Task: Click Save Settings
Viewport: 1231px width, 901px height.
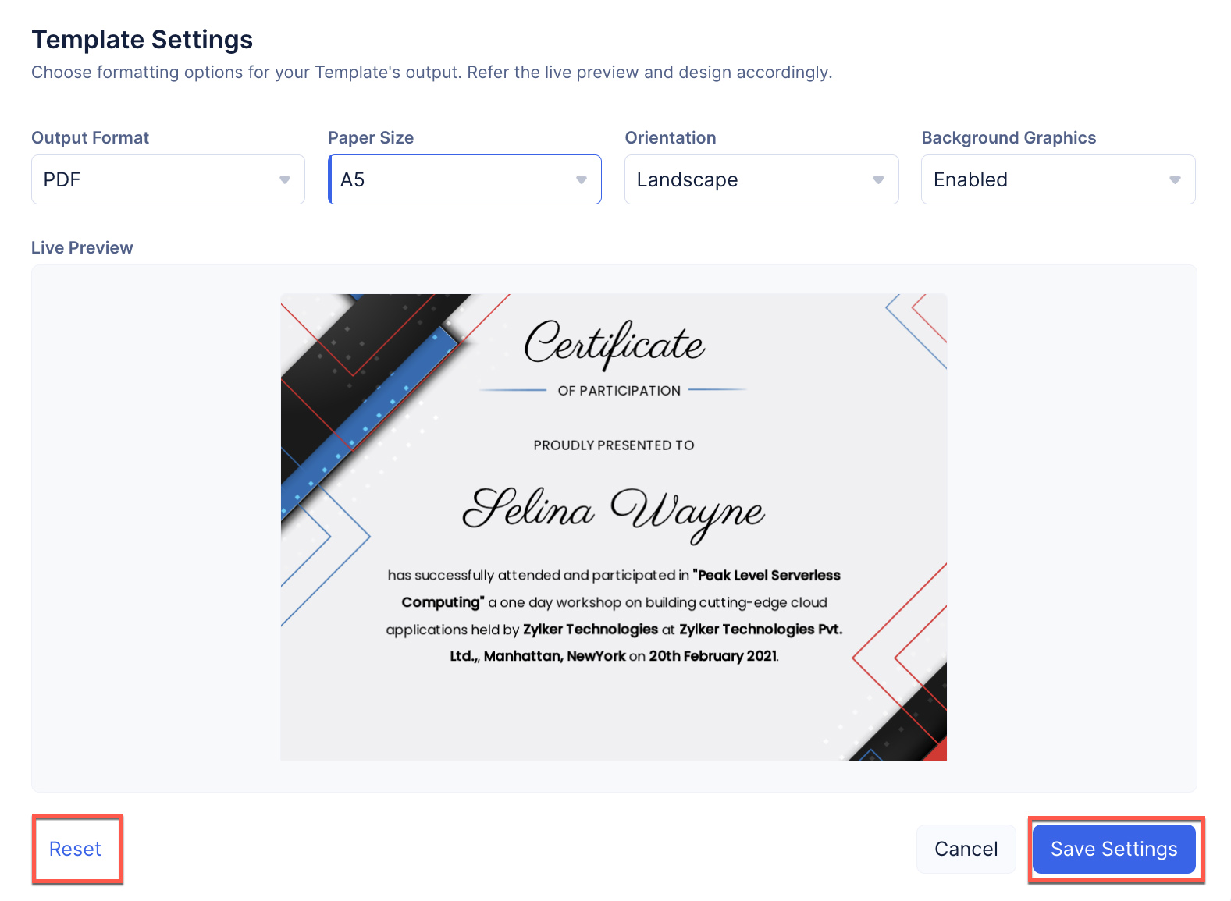Action: 1114,849
